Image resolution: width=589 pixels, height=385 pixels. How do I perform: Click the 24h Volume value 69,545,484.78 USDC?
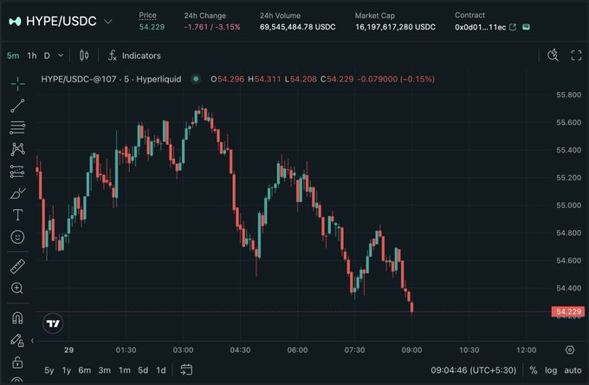297,27
